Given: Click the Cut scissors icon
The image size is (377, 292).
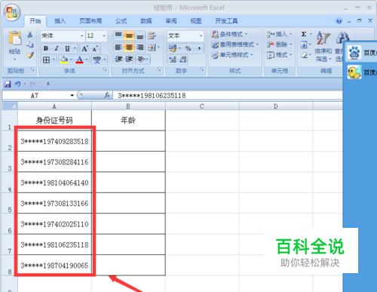Looking at the screenshot, I should (29, 35).
